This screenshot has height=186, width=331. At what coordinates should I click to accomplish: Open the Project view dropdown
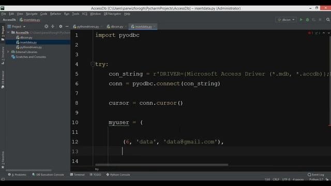point(17,26)
